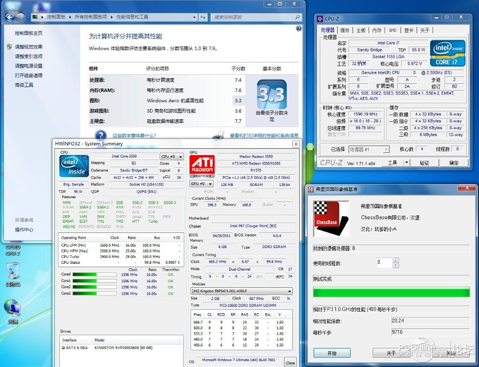The width and height of the screenshot is (479, 367).
Task: Click the 这些数字意味着什么 link
Action: tap(134, 136)
